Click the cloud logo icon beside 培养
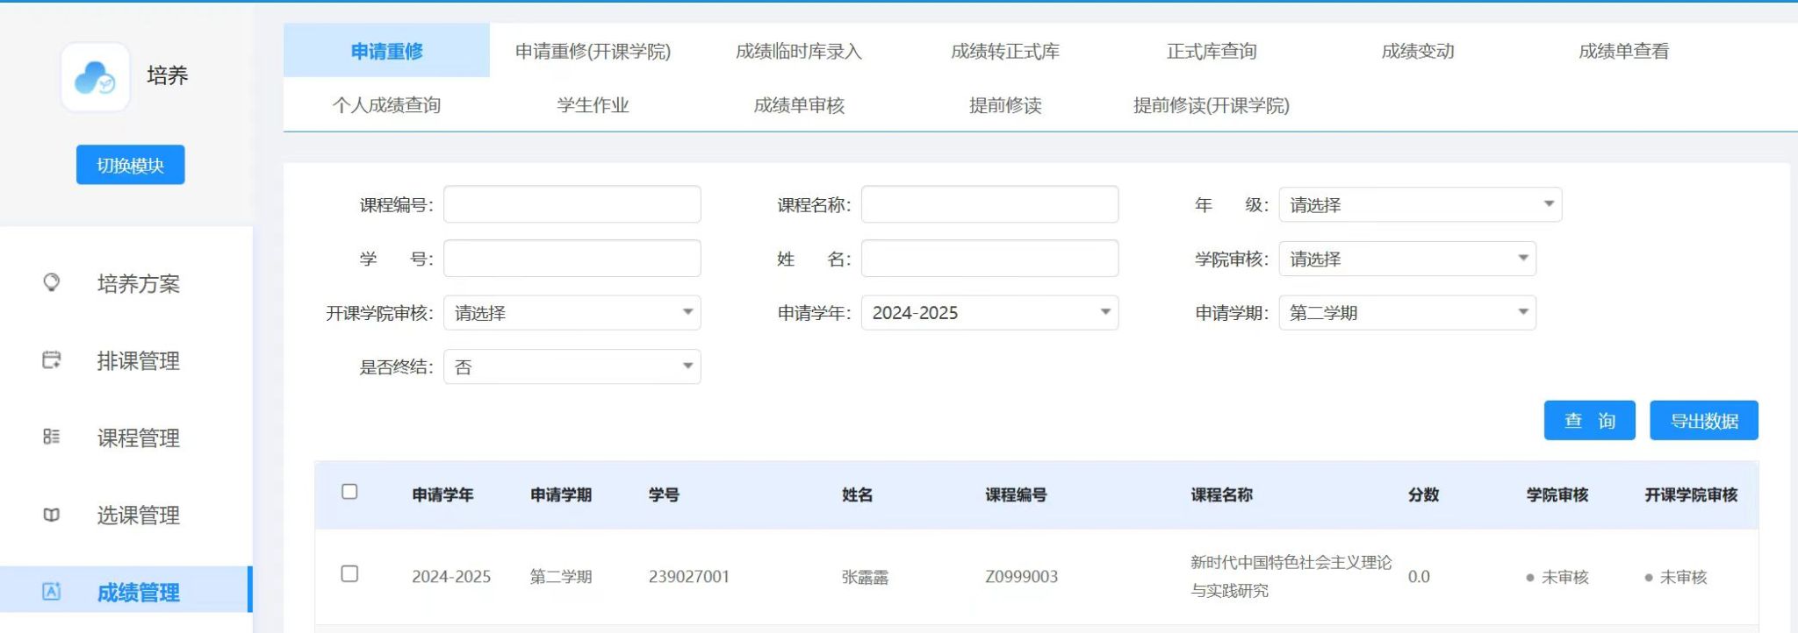Image resolution: width=1798 pixels, height=633 pixels. click(x=95, y=77)
